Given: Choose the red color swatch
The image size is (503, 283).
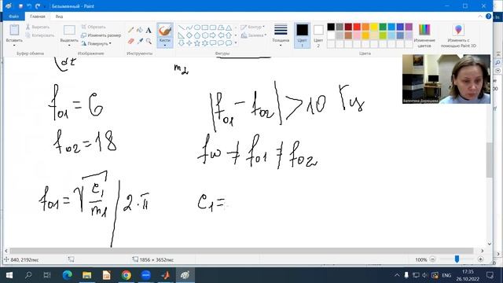Looking at the screenshot, I should click(357, 27).
